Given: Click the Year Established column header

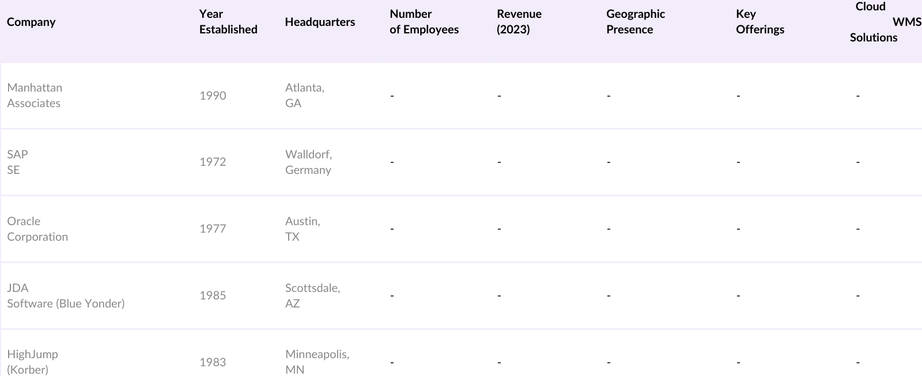Looking at the screenshot, I should coord(228,22).
